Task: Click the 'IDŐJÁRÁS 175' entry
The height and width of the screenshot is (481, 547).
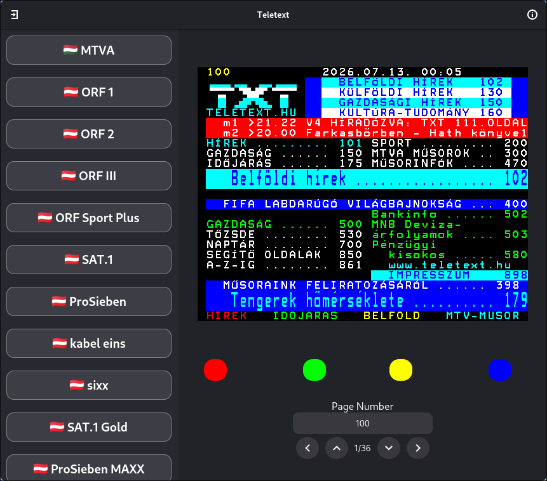Action: (x=285, y=164)
